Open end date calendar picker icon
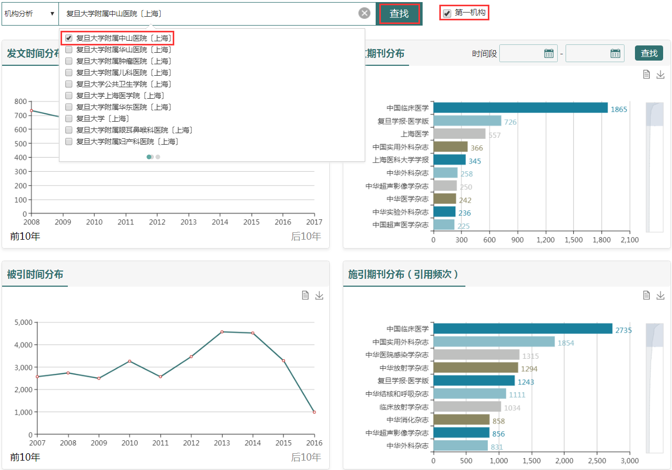 click(615, 53)
